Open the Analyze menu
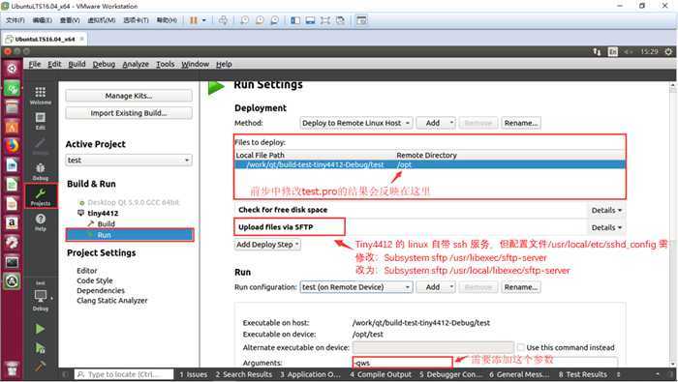Image resolution: width=678 pixels, height=382 pixels. coord(136,64)
